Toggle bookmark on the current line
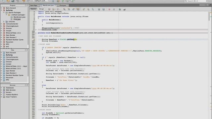The width and height of the screenshot is (212, 119). pyautogui.click(x=93, y=9)
